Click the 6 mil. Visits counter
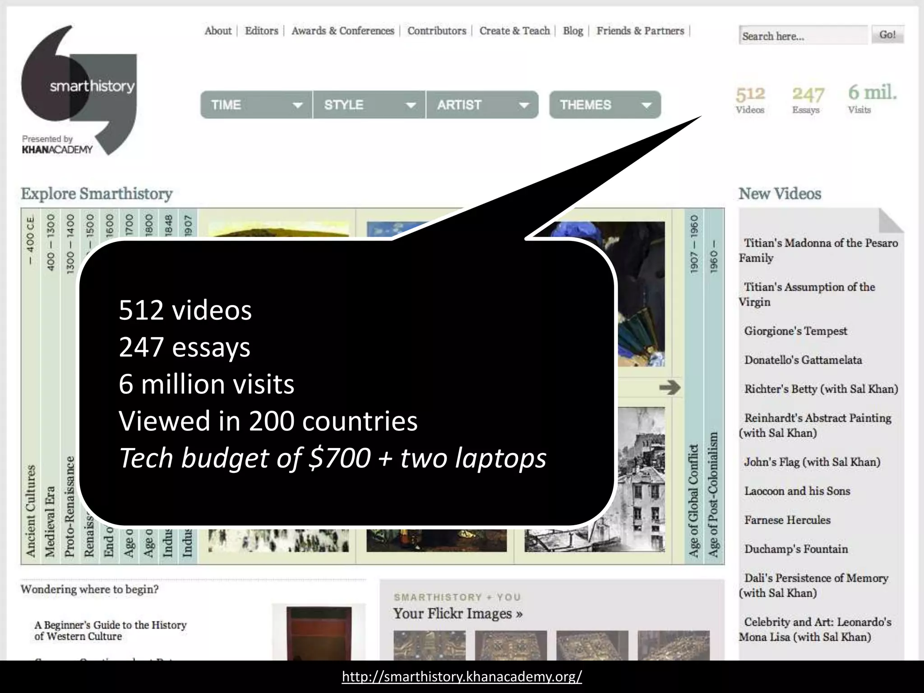 tap(872, 99)
